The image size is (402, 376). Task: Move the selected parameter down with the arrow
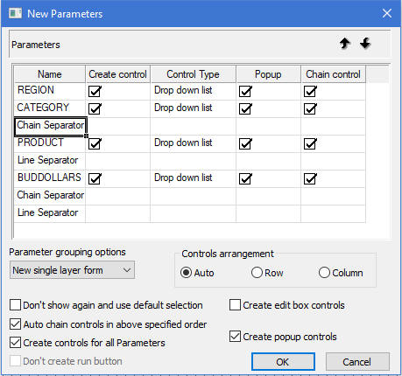click(x=365, y=44)
